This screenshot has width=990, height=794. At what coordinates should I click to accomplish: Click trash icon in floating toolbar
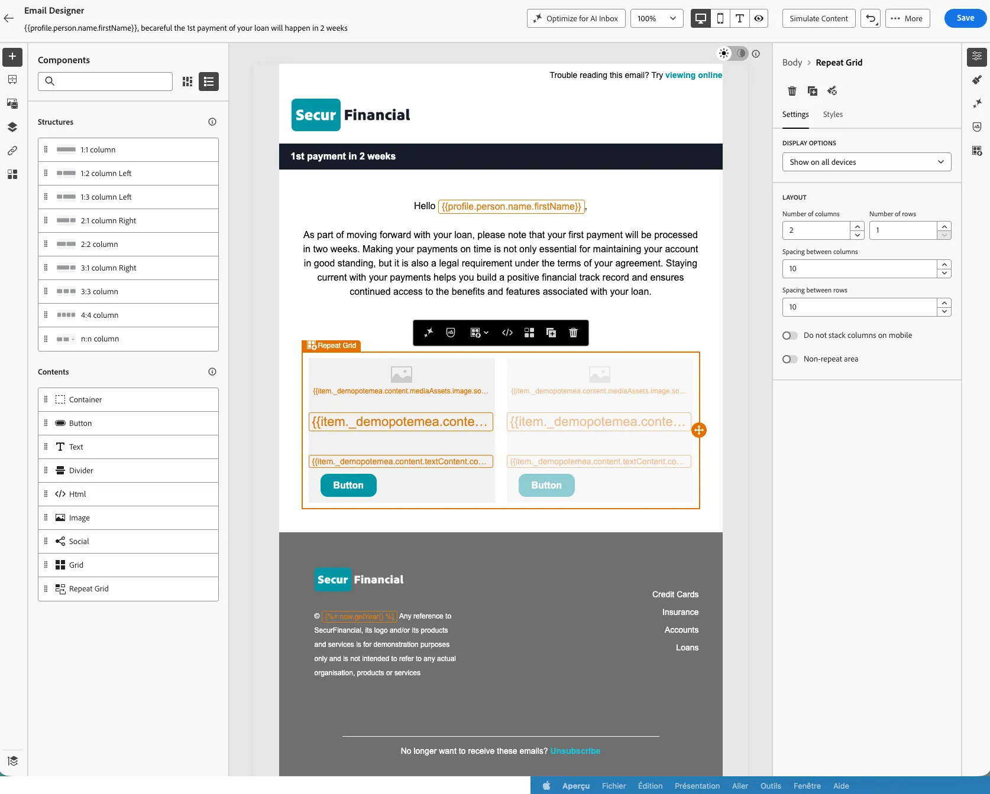(x=573, y=333)
